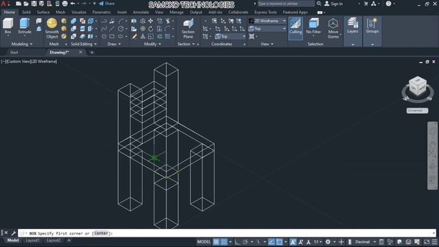
Task: Click the Save icon in quick access toolbar
Action: [34, 3]
